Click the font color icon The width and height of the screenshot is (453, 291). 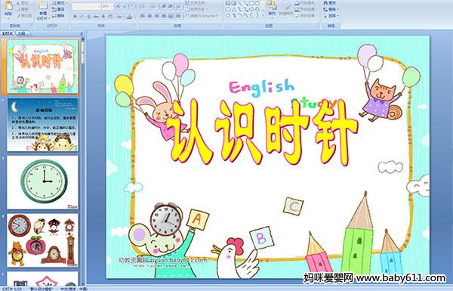point(130,17)
